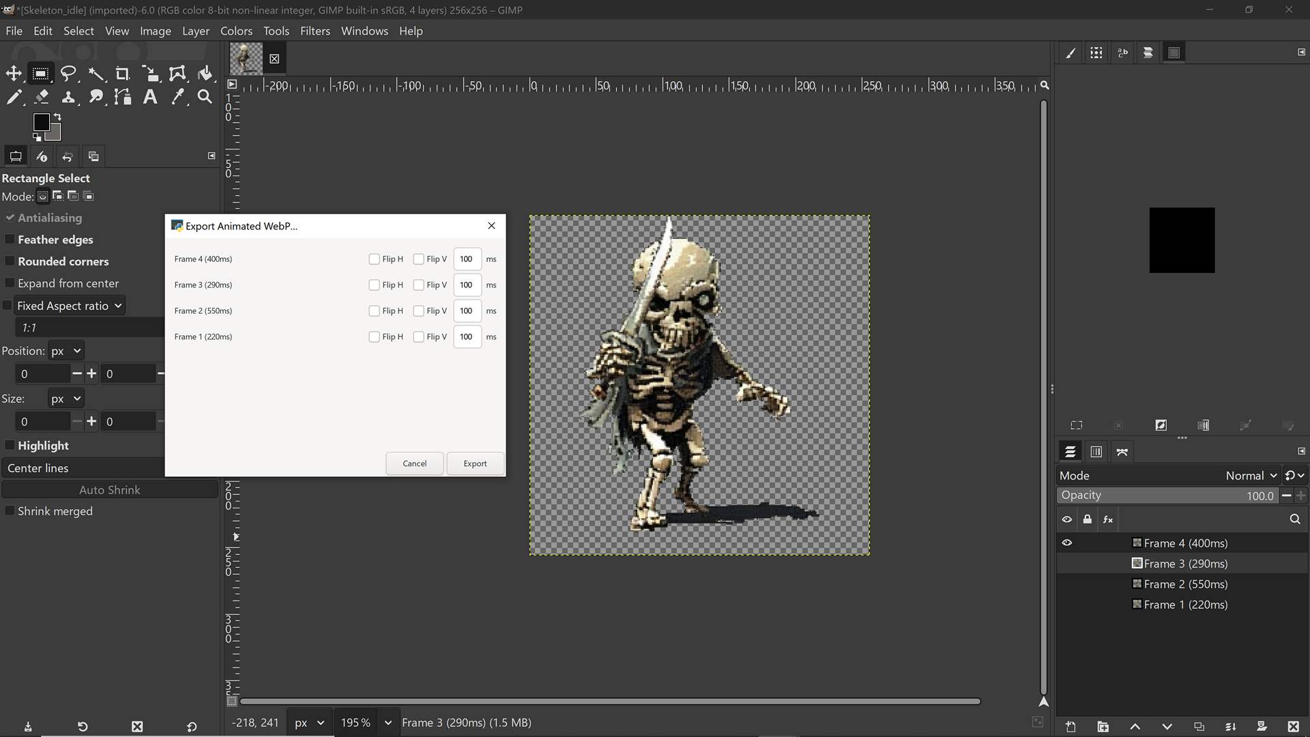Create a new layer group
Screen dimensions: 1310x737
1103,727
